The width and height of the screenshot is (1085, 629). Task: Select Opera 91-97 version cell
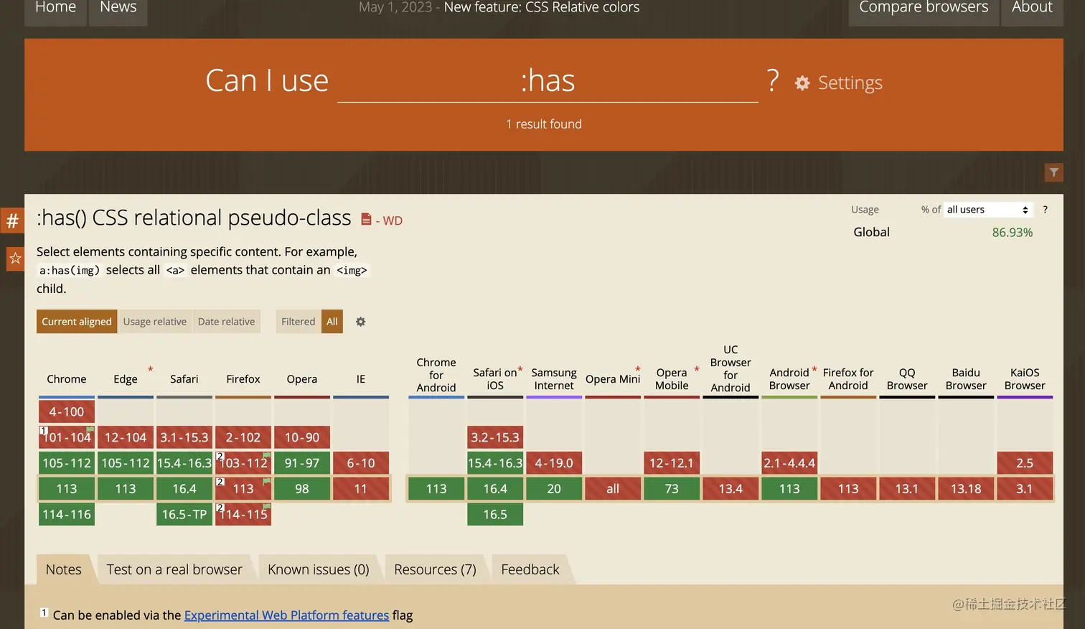click(302, 463)
